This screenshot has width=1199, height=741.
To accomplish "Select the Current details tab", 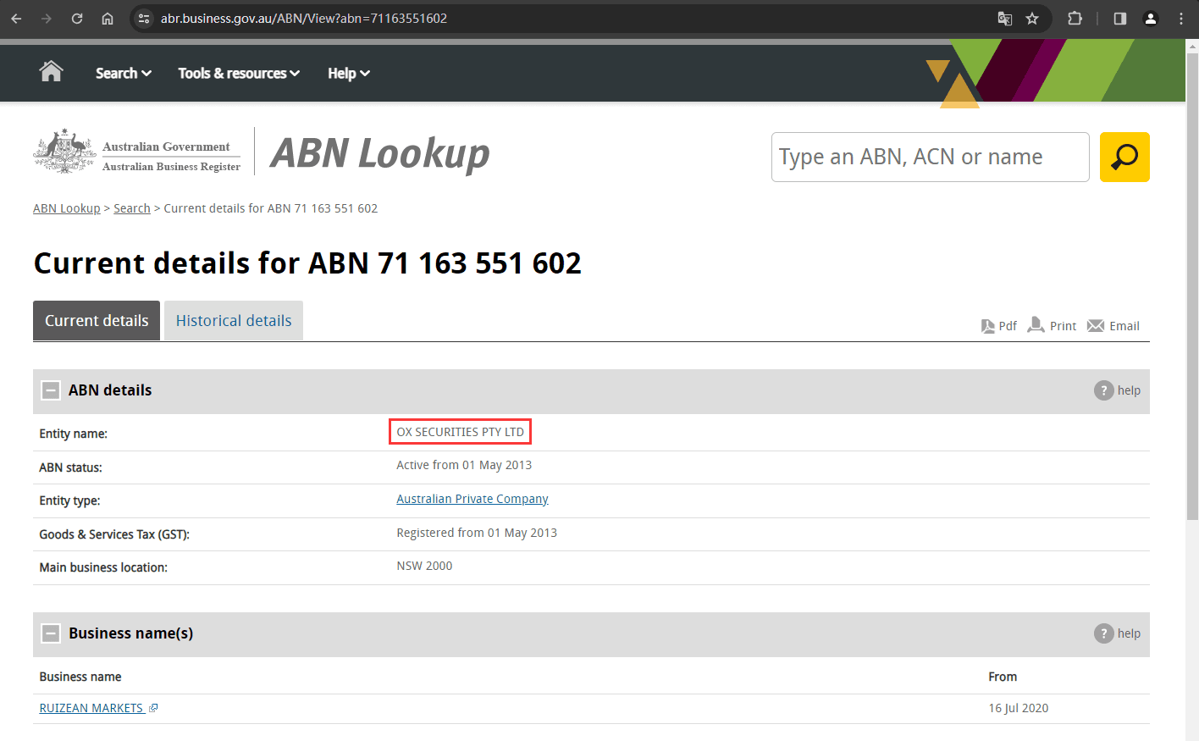I will pyautogui.click(x=97, y=321).
